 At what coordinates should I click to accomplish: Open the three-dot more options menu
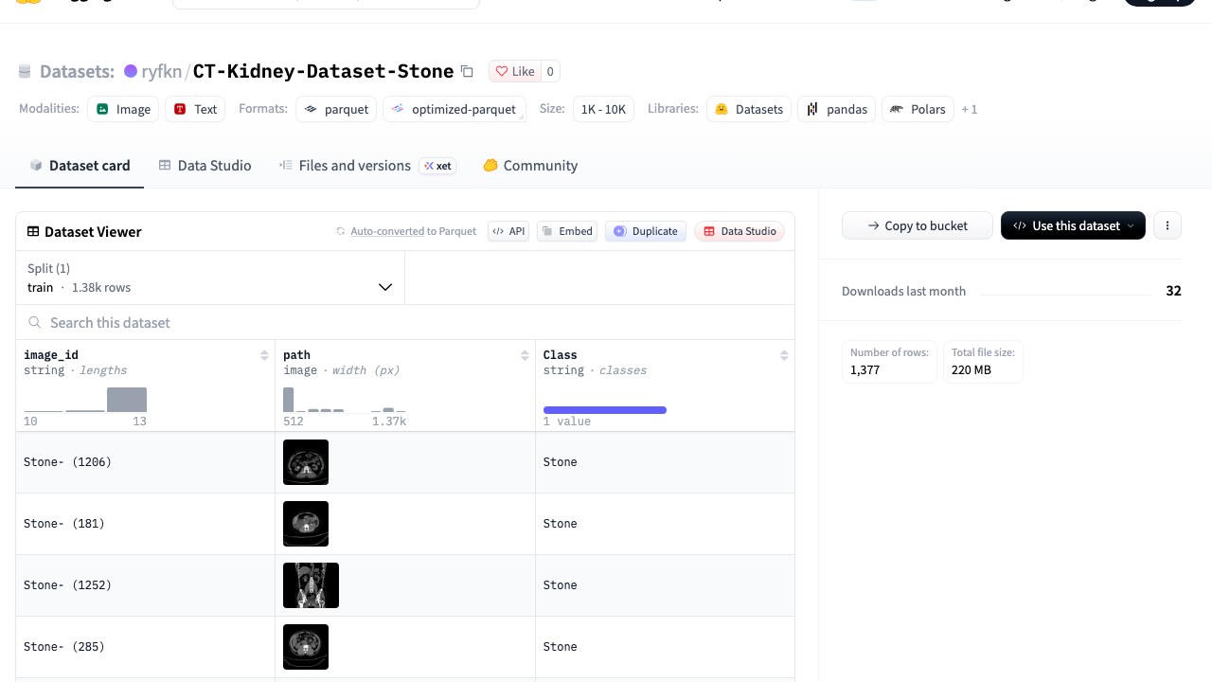coord(1167,225)
